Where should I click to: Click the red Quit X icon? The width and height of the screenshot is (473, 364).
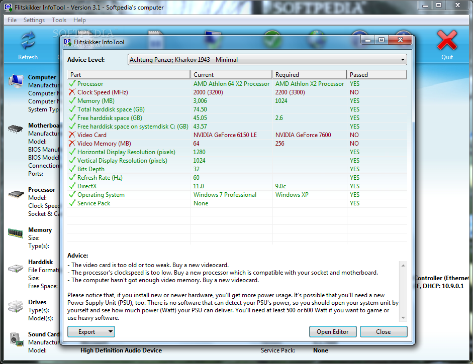point(447,40)
